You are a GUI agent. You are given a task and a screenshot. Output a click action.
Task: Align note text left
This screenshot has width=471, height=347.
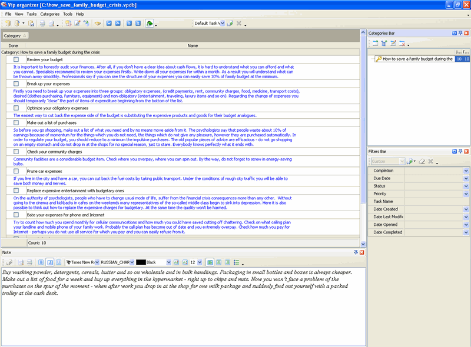[210, 262]
